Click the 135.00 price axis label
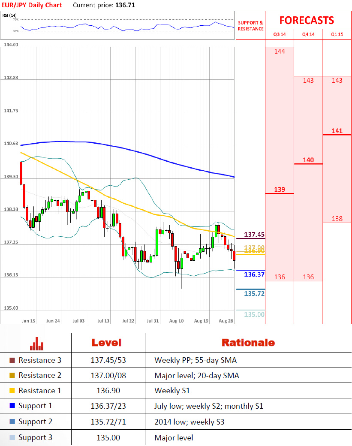 click(x=11, y=308)
